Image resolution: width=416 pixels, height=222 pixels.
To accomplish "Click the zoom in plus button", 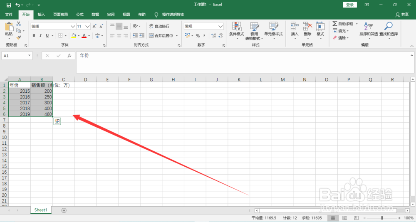I will (399, 218).
